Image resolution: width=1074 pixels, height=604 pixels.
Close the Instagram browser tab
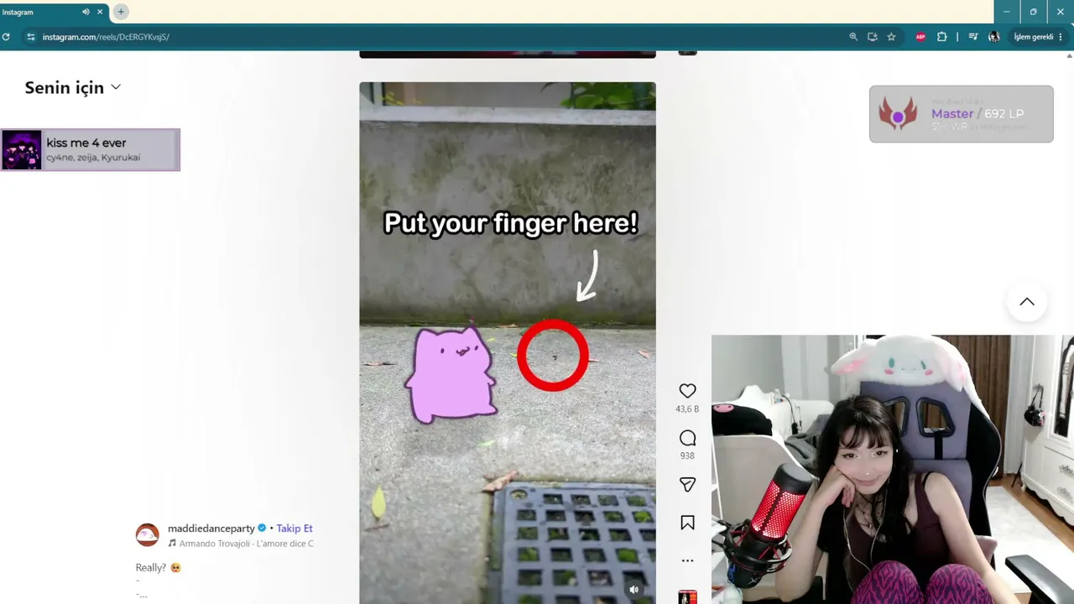101,12
